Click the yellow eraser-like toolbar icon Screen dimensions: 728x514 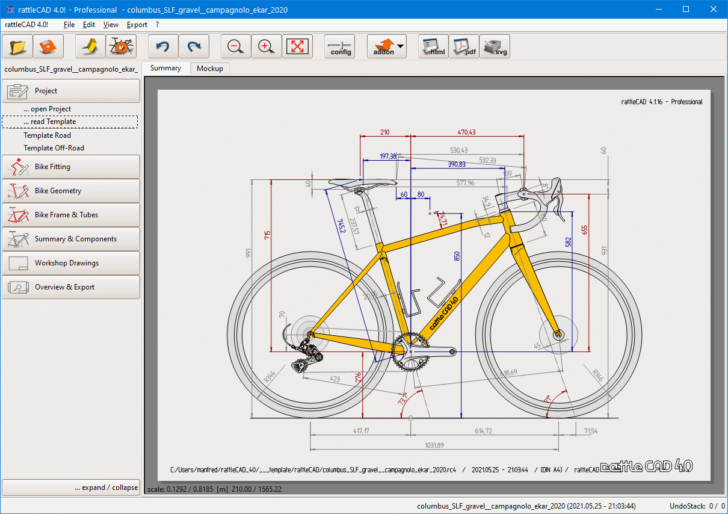pos(91,46)
